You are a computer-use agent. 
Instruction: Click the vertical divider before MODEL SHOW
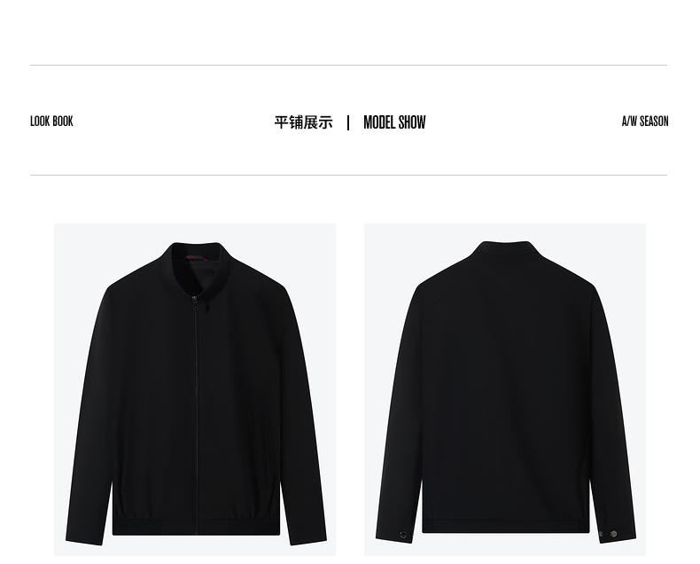click(x=348, y=122)
